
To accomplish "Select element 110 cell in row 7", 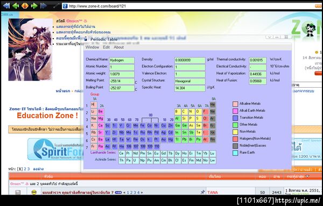I will tap(157, 146).
